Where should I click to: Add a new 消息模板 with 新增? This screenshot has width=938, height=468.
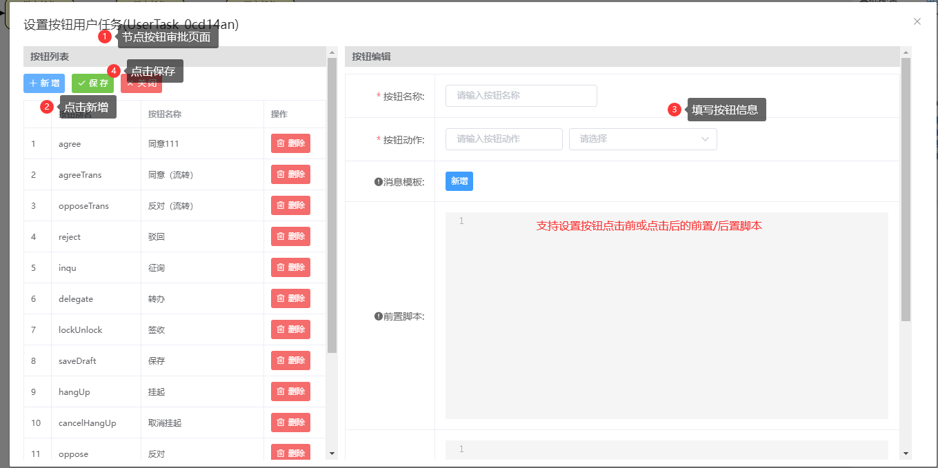pyautogui.click(x=459, y=181)
